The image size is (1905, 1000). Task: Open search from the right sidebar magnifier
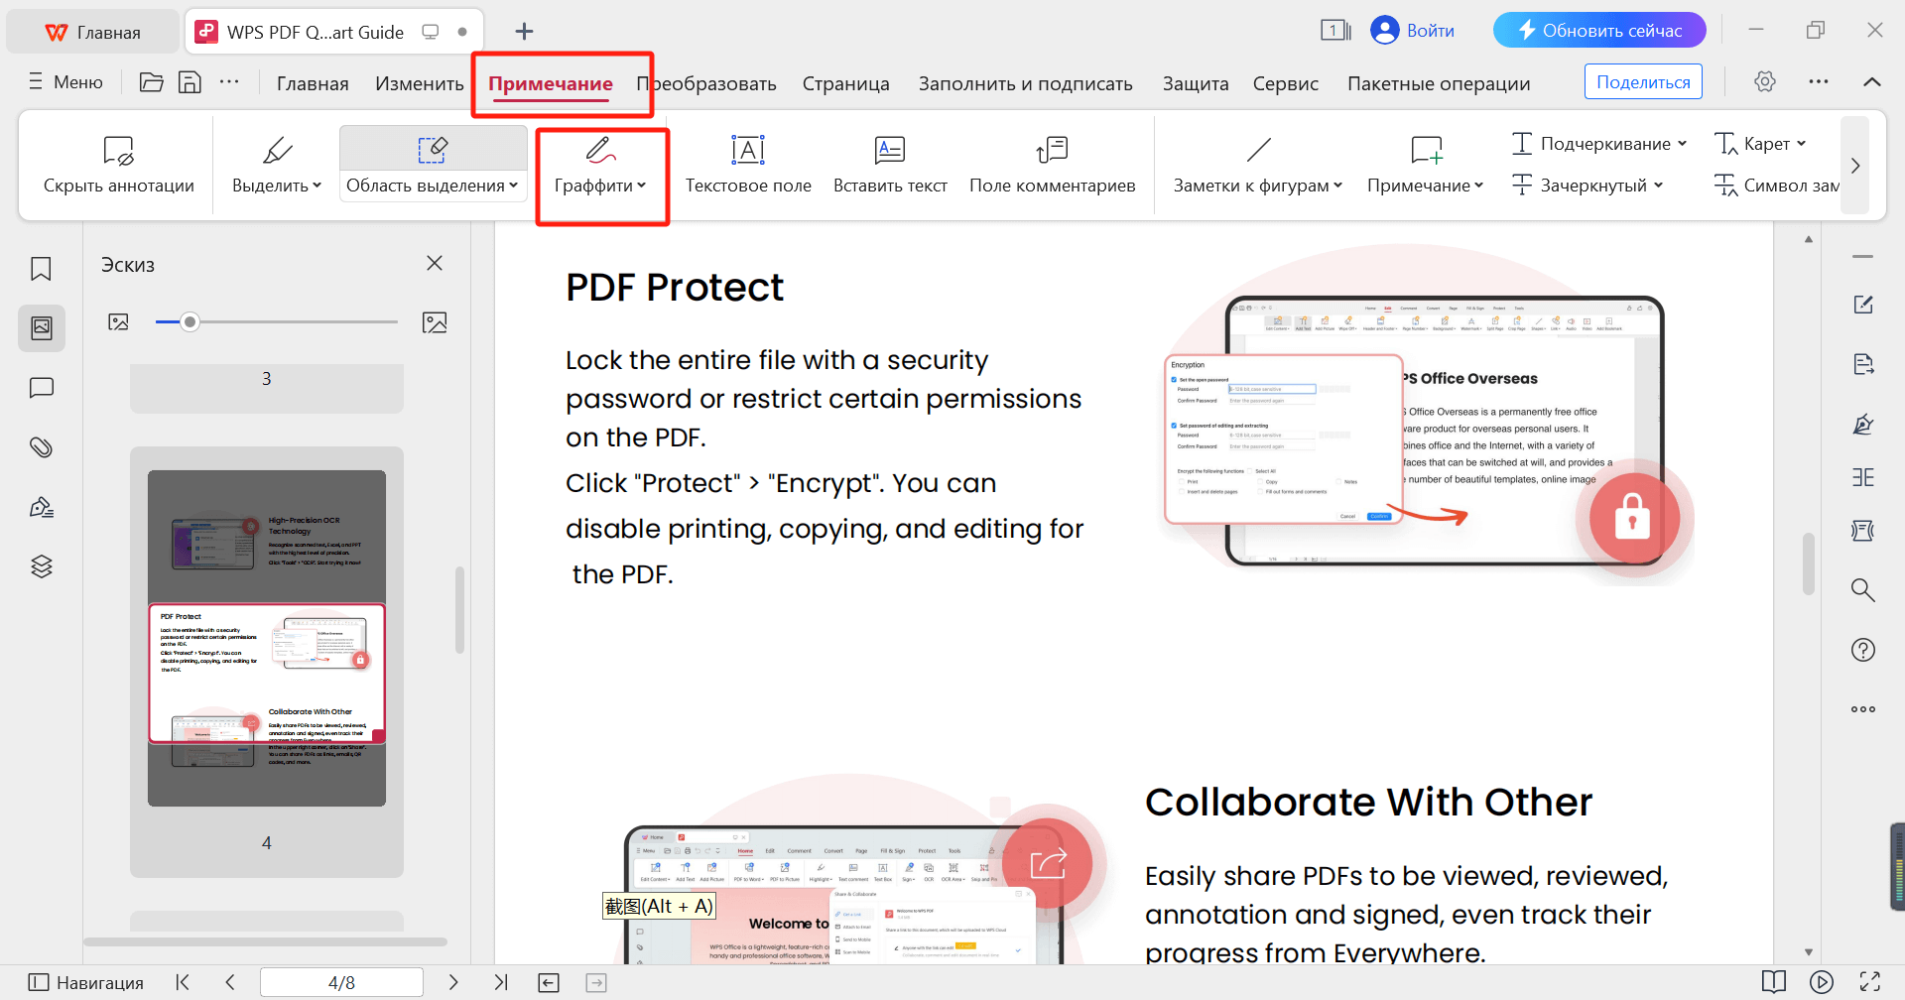point(1862,589)
